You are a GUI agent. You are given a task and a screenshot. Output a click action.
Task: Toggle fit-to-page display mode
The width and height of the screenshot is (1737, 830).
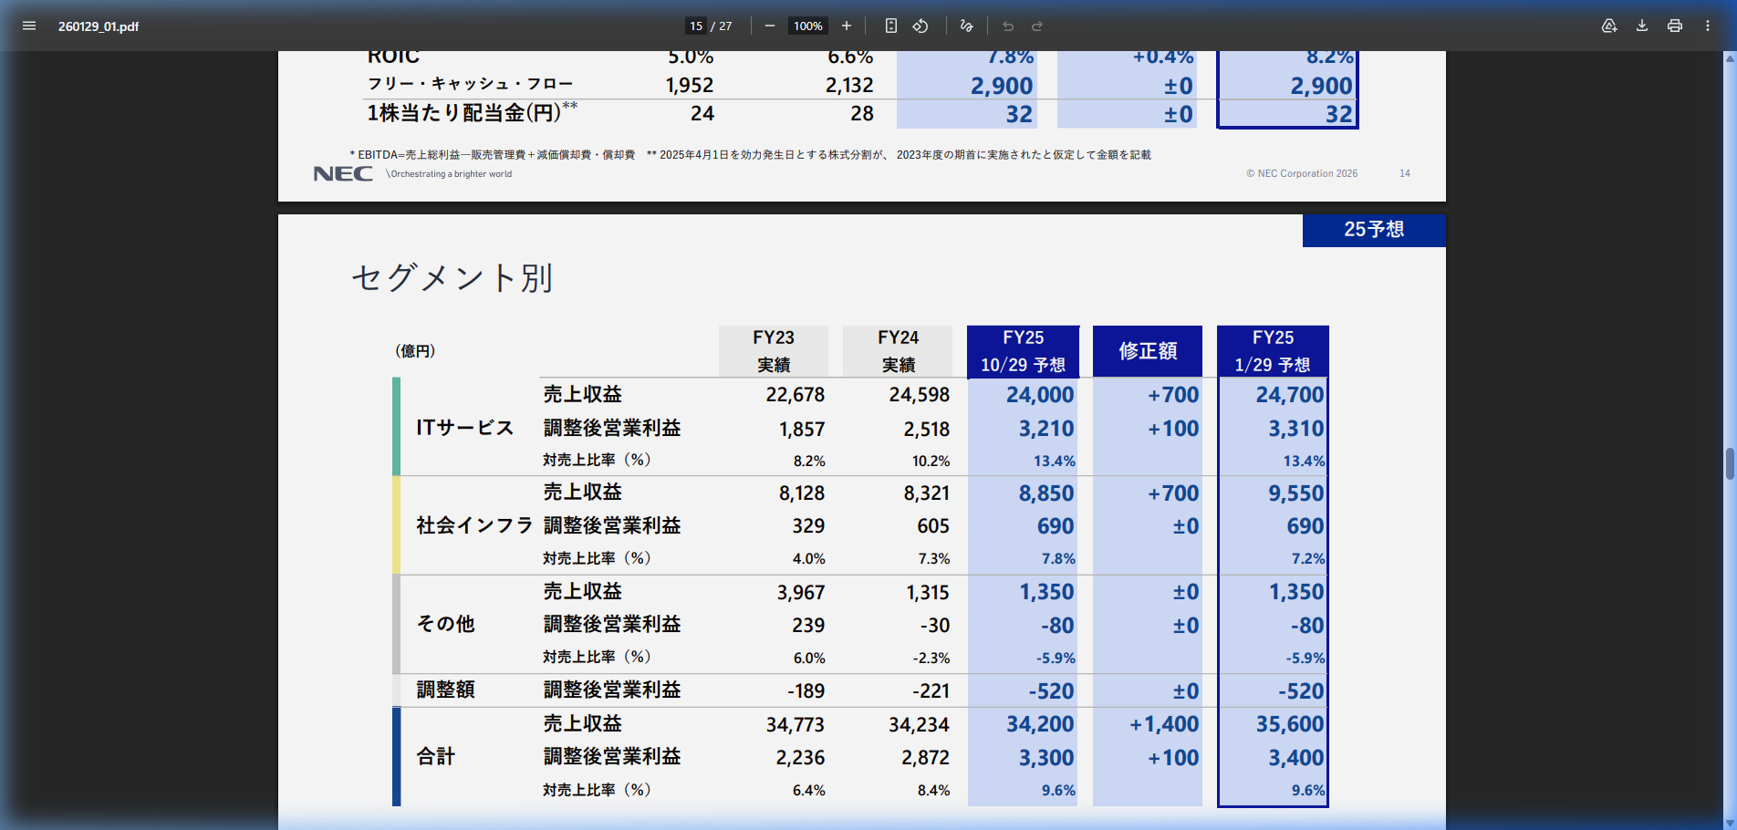889,26
